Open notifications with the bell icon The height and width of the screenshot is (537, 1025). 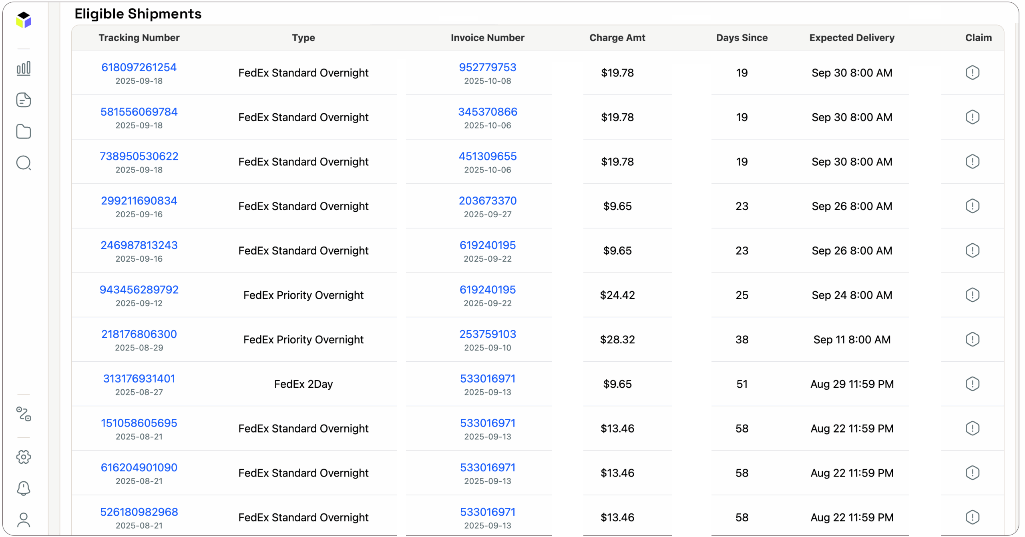pyautogui.click(x=24, y=488)
